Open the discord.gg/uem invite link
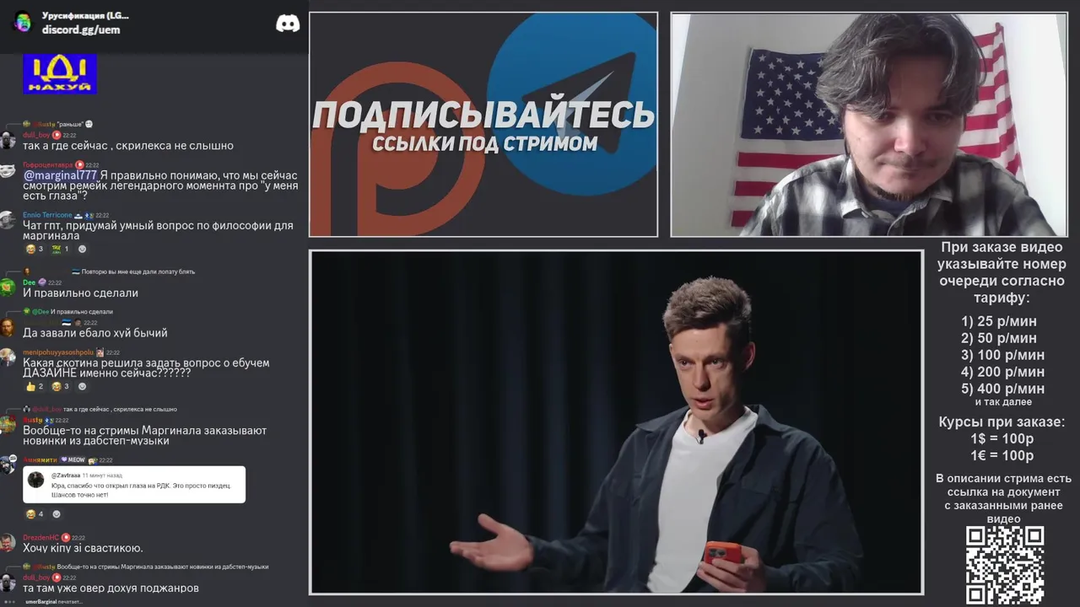This screenshot has width=1080, height=607. (81, 30)
